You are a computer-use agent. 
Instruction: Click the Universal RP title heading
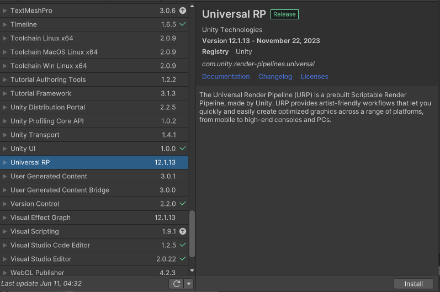(x=234, y=14)
